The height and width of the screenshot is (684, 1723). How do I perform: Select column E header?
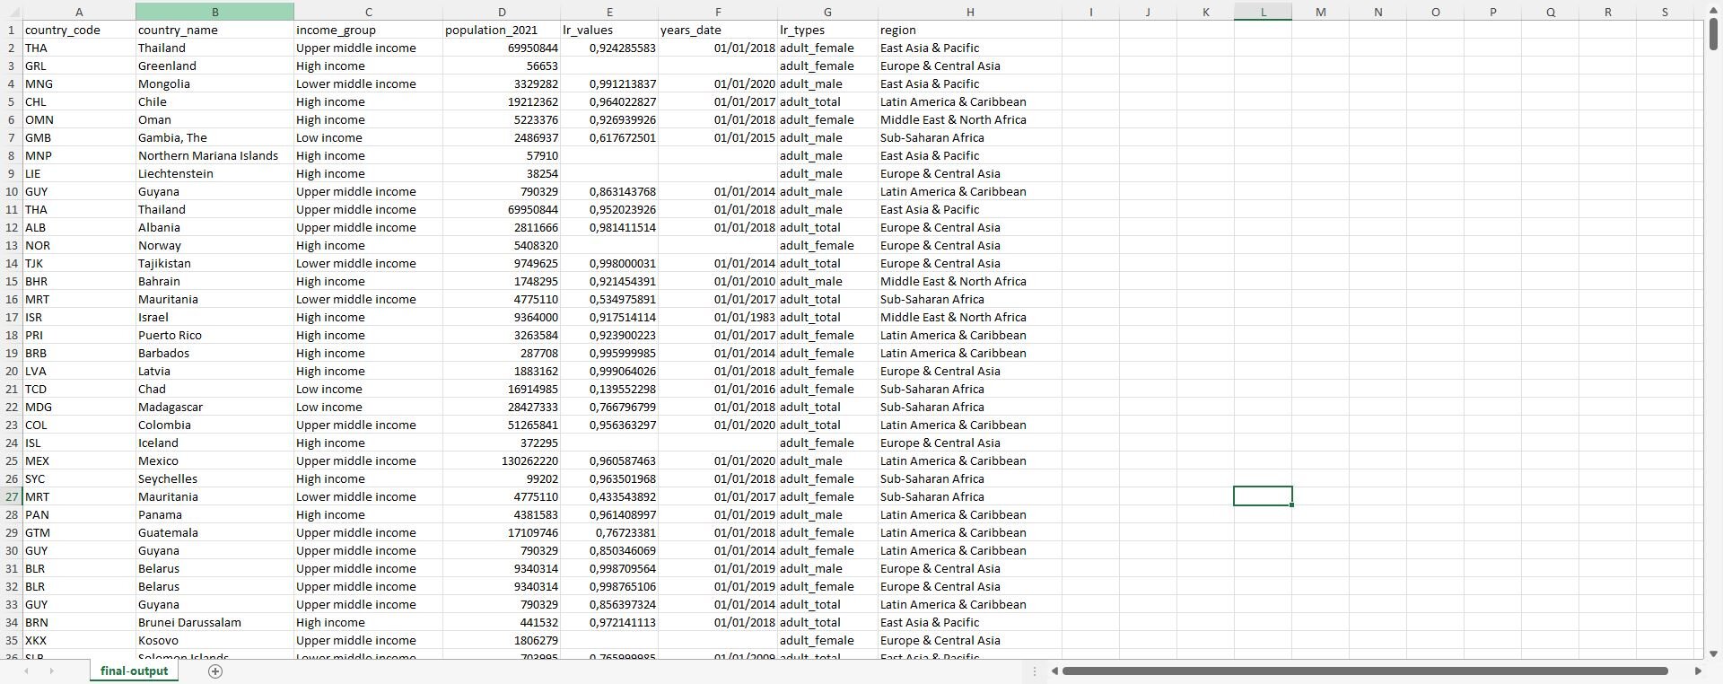[x=609, y=12]
